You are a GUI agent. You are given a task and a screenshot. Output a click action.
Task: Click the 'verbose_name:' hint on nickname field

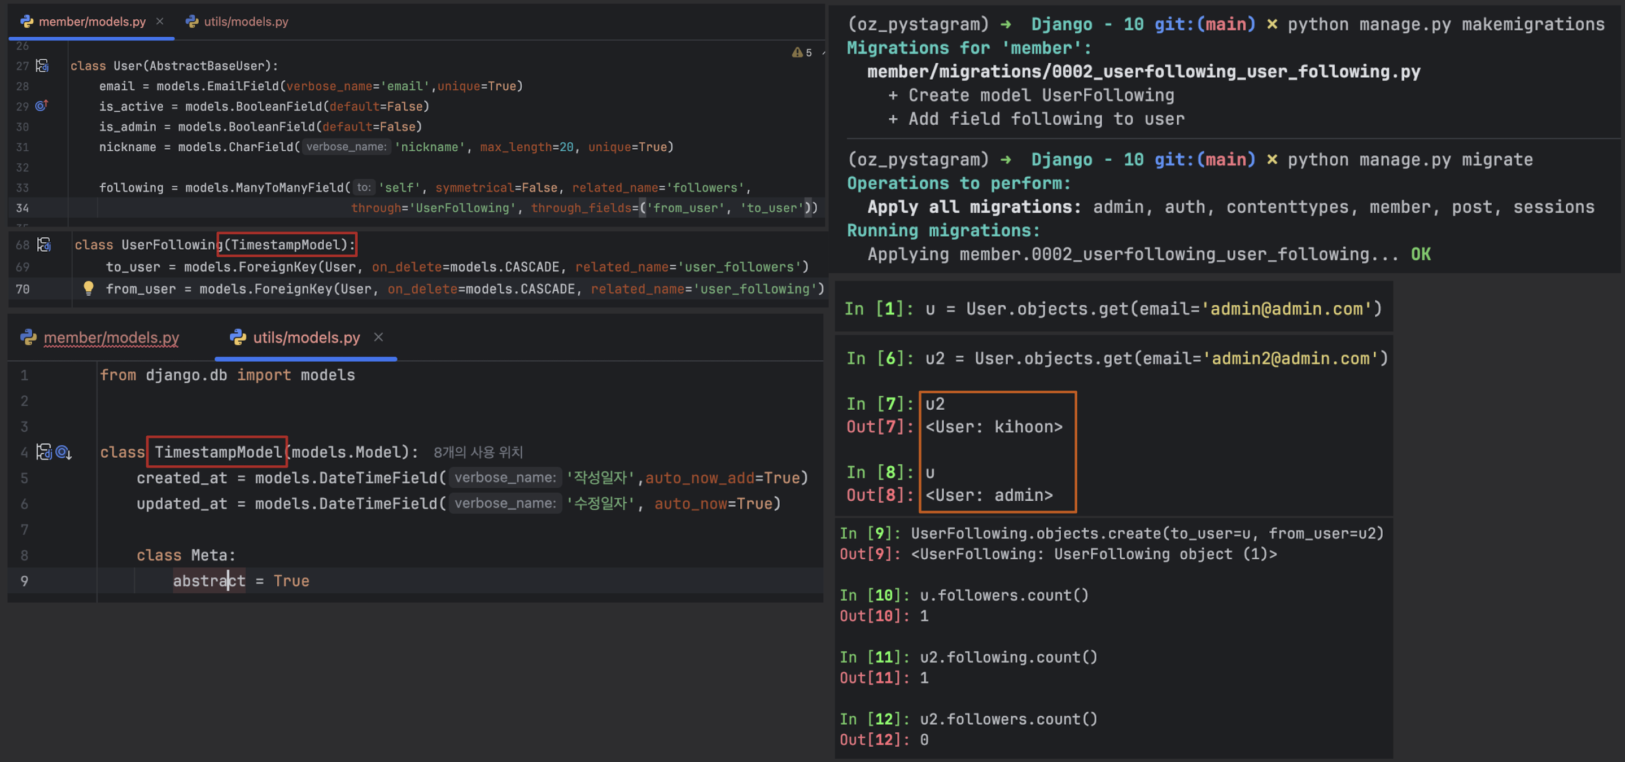(346, 147)
